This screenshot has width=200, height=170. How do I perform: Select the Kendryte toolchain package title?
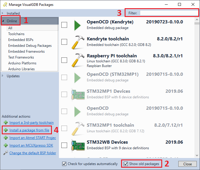[108, 39]
